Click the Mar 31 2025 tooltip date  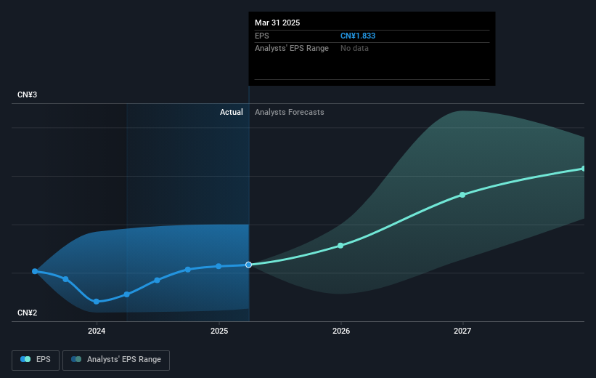pos(277,23)
